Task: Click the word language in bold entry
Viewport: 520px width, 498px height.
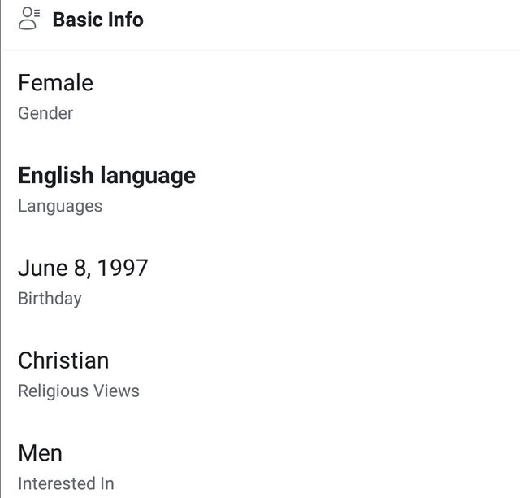Action: pyautogui.click(x=148, y=176)
